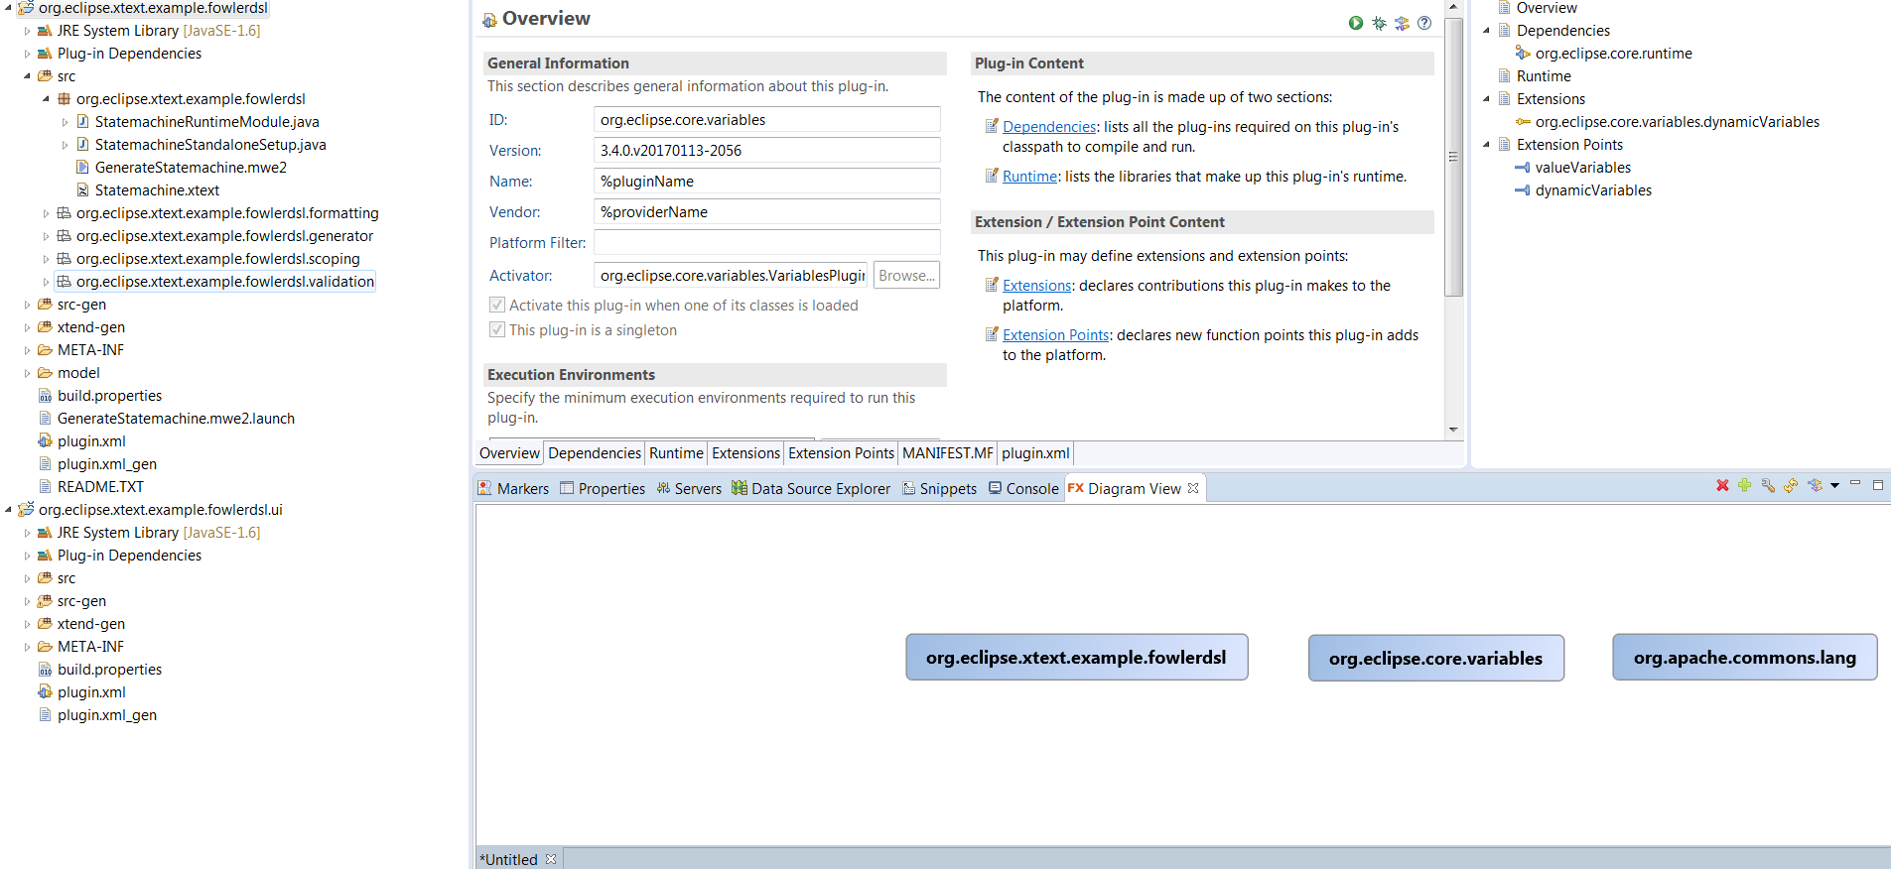Viewport: 1891px width, 869px height.
Task: Click the organize manifests icon in Overview header
Action: (1402, 23)
